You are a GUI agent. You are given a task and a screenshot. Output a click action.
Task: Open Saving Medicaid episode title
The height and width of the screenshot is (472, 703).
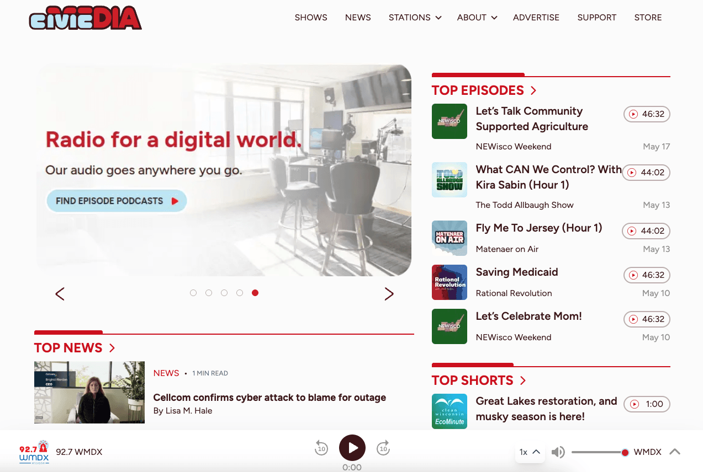[517, 272]
